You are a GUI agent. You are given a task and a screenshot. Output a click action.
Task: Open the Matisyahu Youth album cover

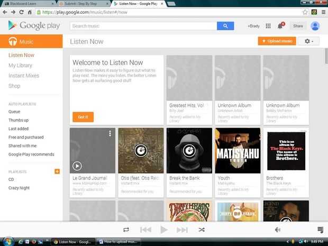tap(238, 151)
